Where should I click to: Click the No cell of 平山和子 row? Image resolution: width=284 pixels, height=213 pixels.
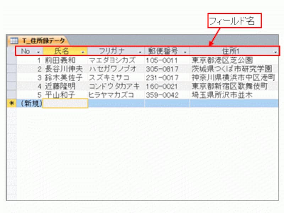pos(30,95)
